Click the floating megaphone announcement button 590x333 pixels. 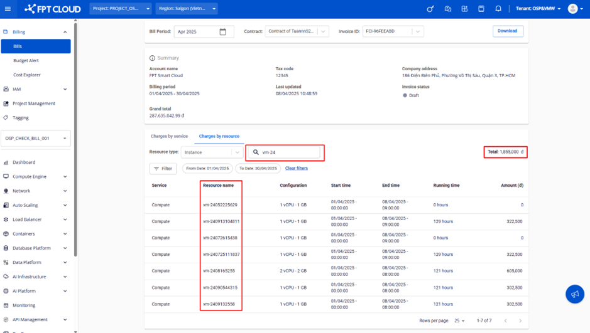click(x=574, y=294)
